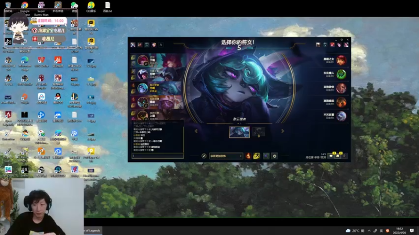Screen dimensions: 419x235
Task: Open the notes icon next to the chat bubble
Action: click(338, 156)
